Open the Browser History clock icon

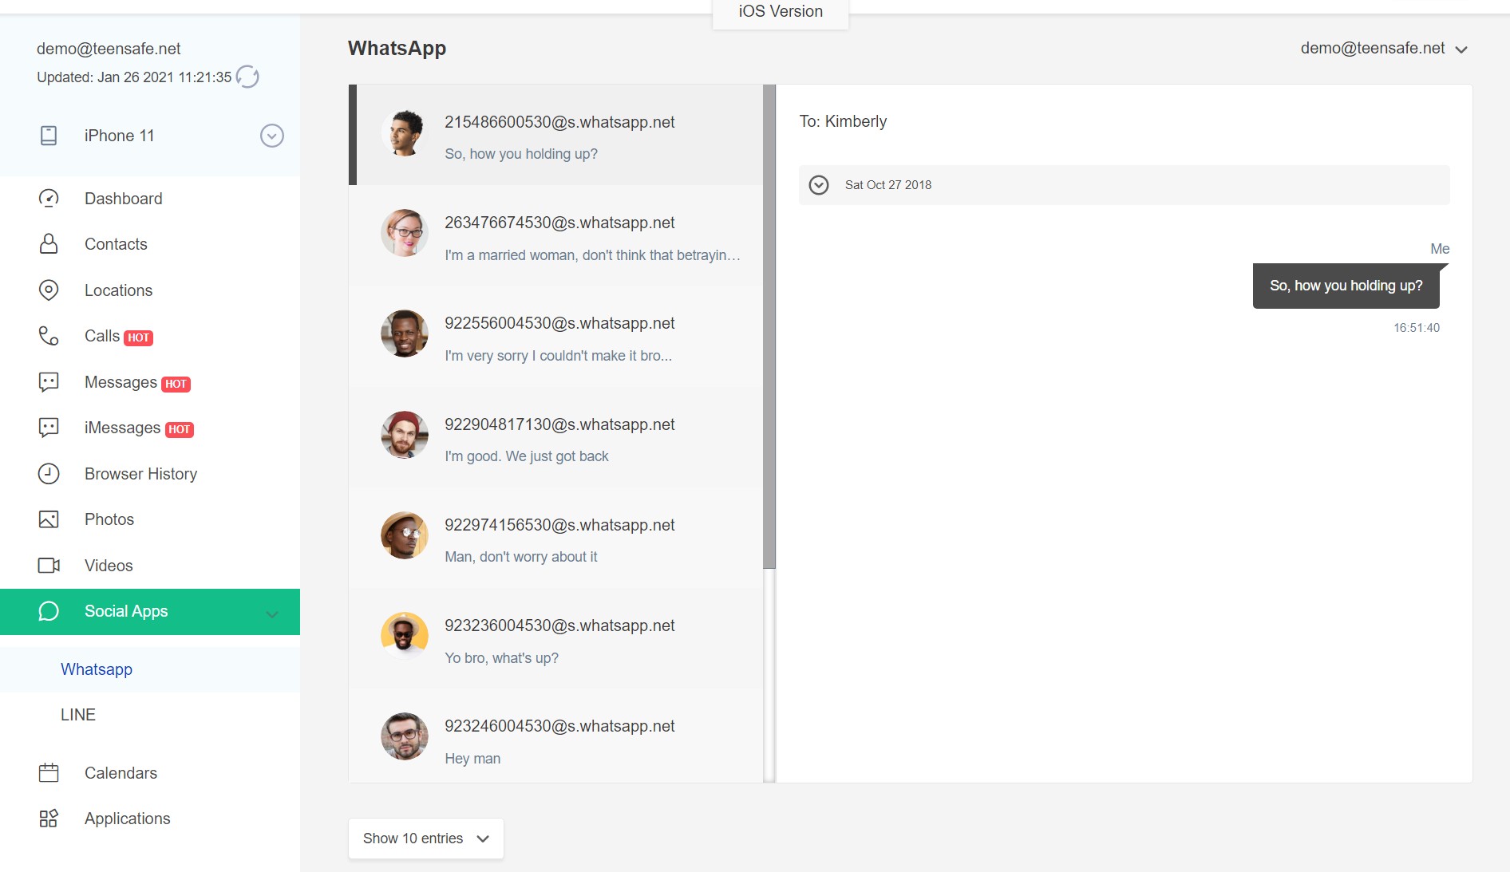click(x=49, y=474)
